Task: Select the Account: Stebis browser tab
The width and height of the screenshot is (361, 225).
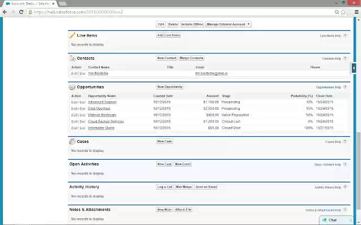Action: point(30,4)
